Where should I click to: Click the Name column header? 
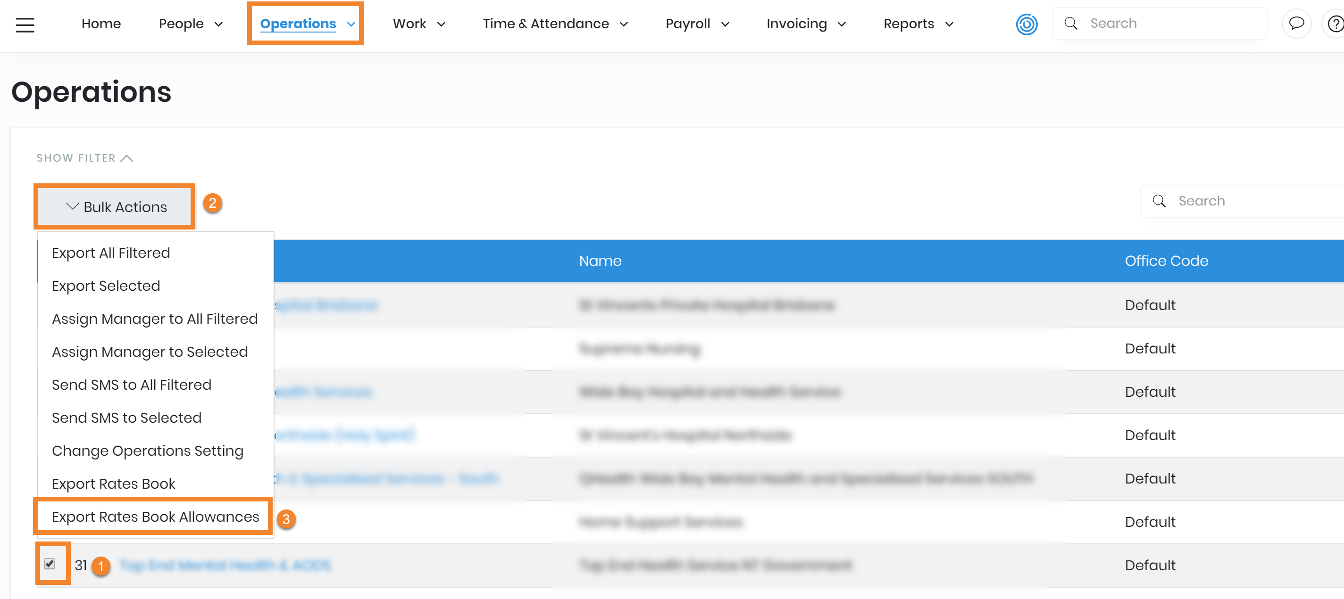[x=600, y=261]
